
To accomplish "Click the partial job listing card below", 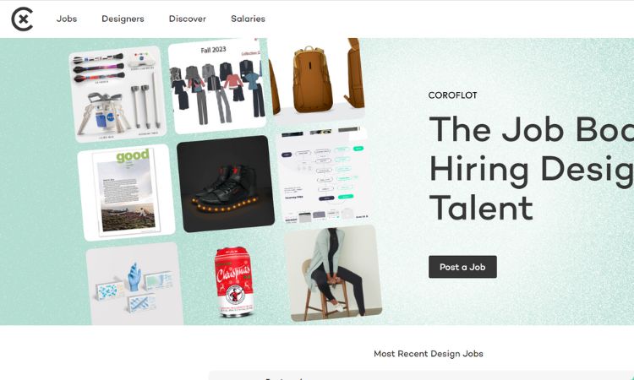I will click(421, 375).
